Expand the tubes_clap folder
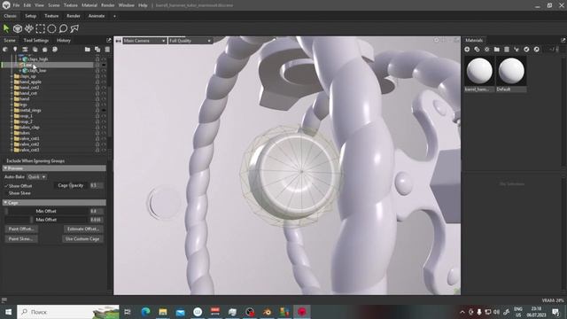Image resolution: width=567 pixels, height=319 pixels. click(x=12, y=127)
